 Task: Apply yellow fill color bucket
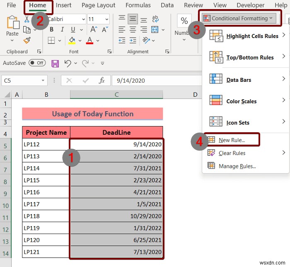pyautogui.click(x=72, y=41)
